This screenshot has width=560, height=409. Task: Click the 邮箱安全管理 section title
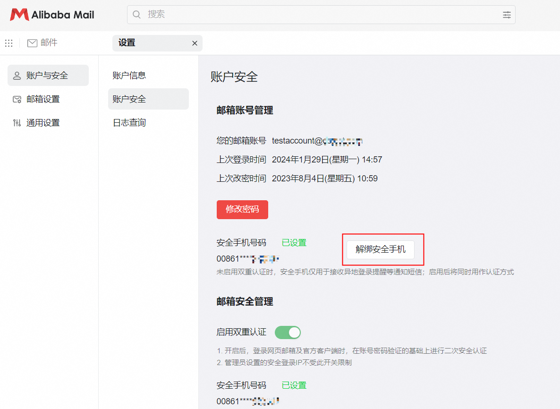click(x=245, y=301)
